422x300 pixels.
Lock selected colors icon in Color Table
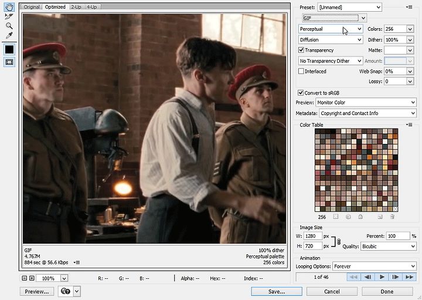tap(360, 217)
